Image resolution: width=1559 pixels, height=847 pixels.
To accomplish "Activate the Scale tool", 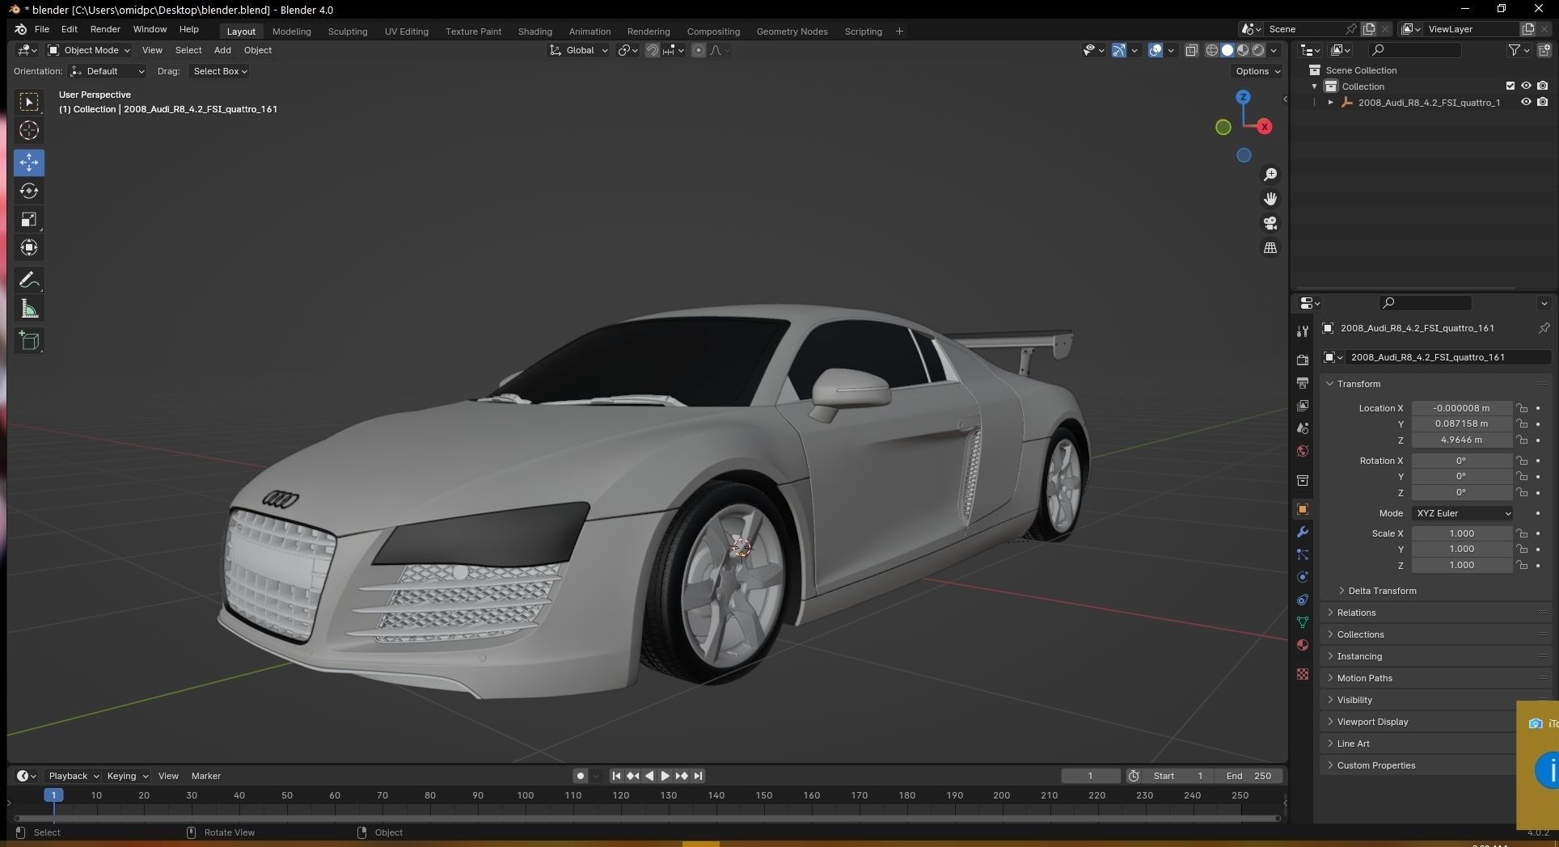I will click(x=29, y=219).
